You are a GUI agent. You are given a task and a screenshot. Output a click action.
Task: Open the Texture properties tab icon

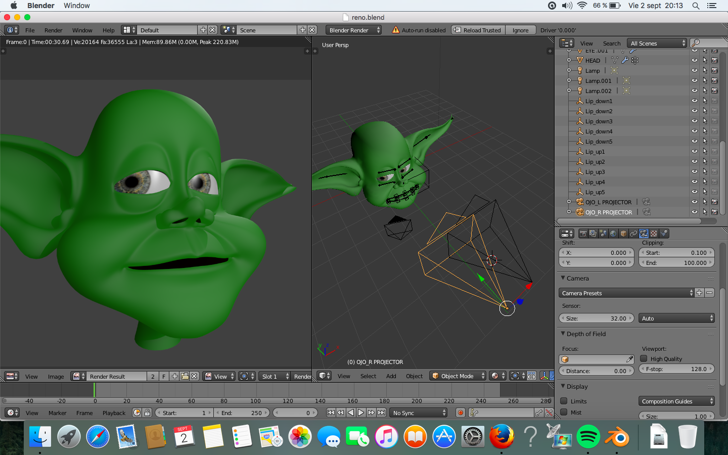(654, 234)
